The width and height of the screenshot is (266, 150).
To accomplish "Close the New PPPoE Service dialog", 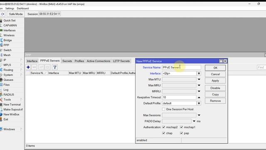I will 225,61.
